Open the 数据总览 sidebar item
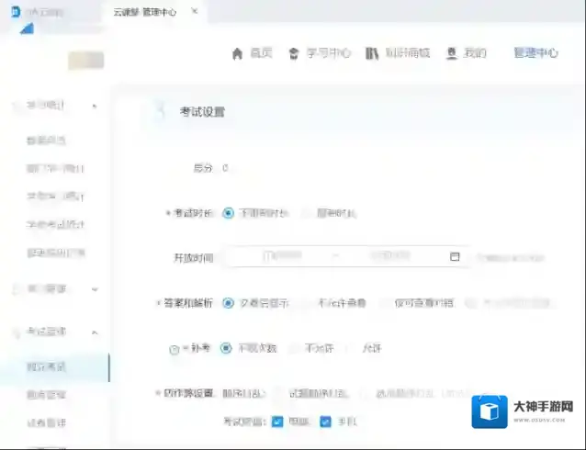586x450 pixels. point(46,141)
